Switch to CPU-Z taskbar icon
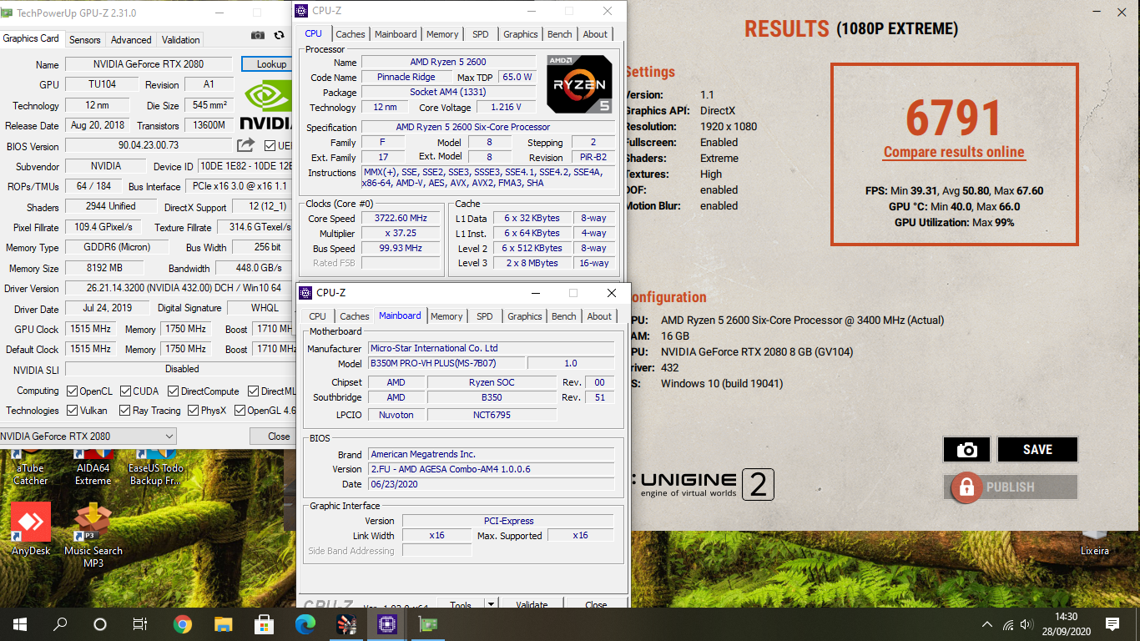This screenshot has height=641, width=1140. (386, 624)
